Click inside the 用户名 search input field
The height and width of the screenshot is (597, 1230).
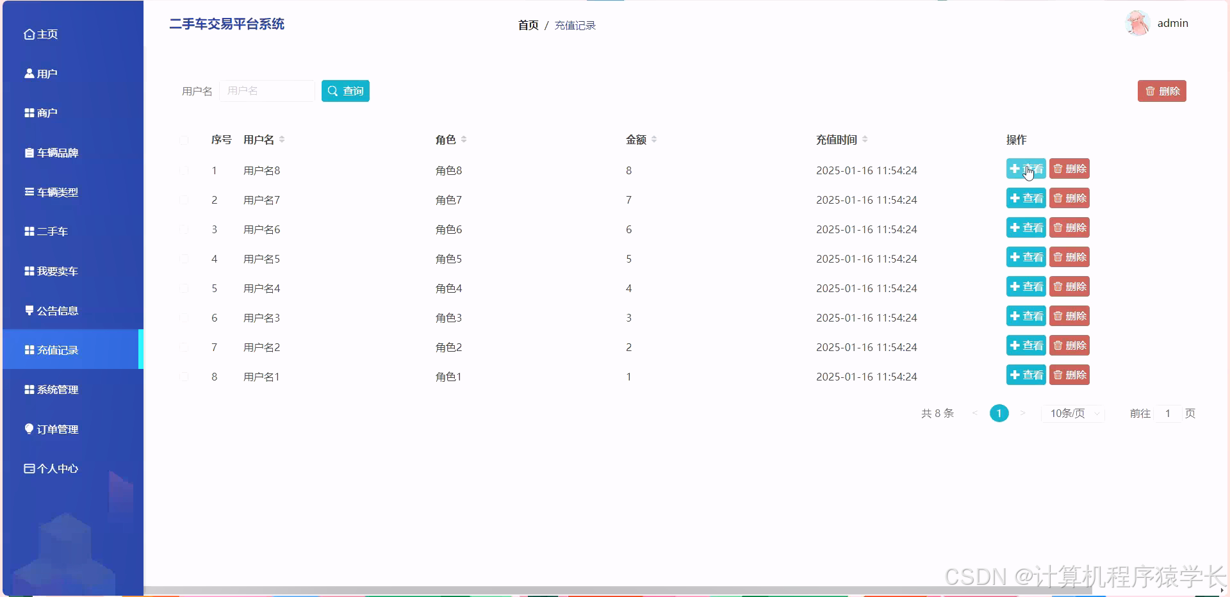point(267,91)
